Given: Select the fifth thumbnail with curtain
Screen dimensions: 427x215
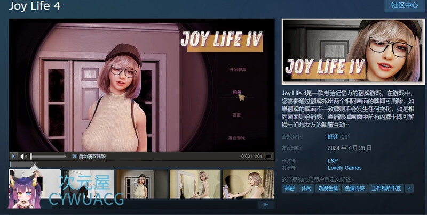Looking at the screenshot, I should 248,184.
